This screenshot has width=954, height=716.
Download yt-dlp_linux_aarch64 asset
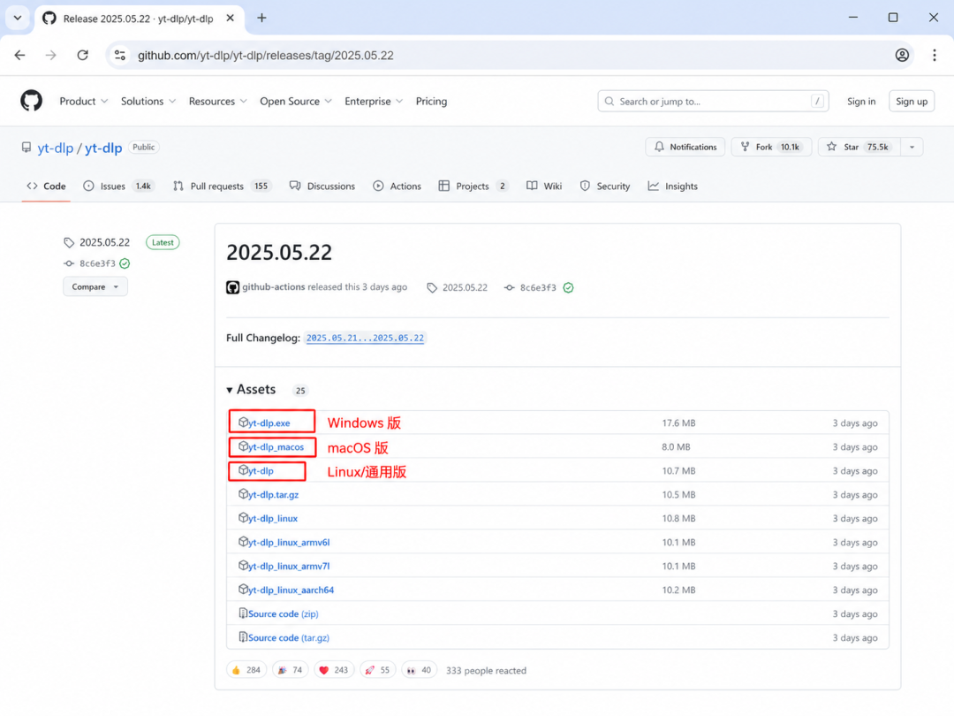pos(291,590)
